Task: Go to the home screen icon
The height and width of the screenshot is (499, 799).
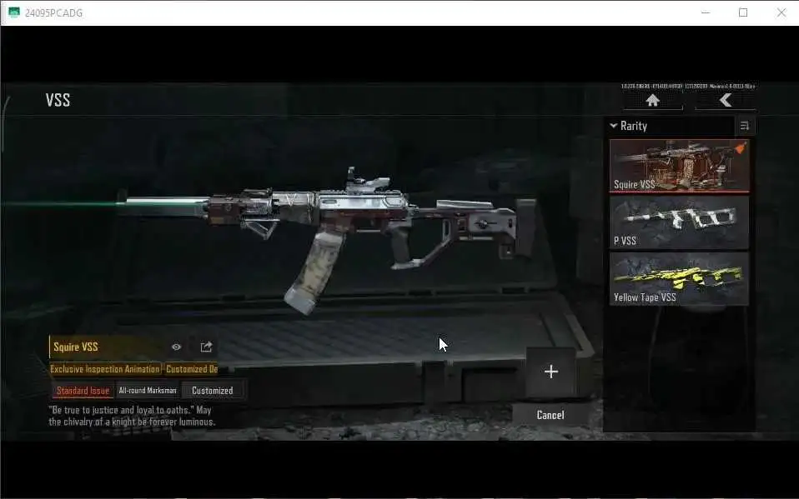Action: pyautogui.click(x=652, y=100)
